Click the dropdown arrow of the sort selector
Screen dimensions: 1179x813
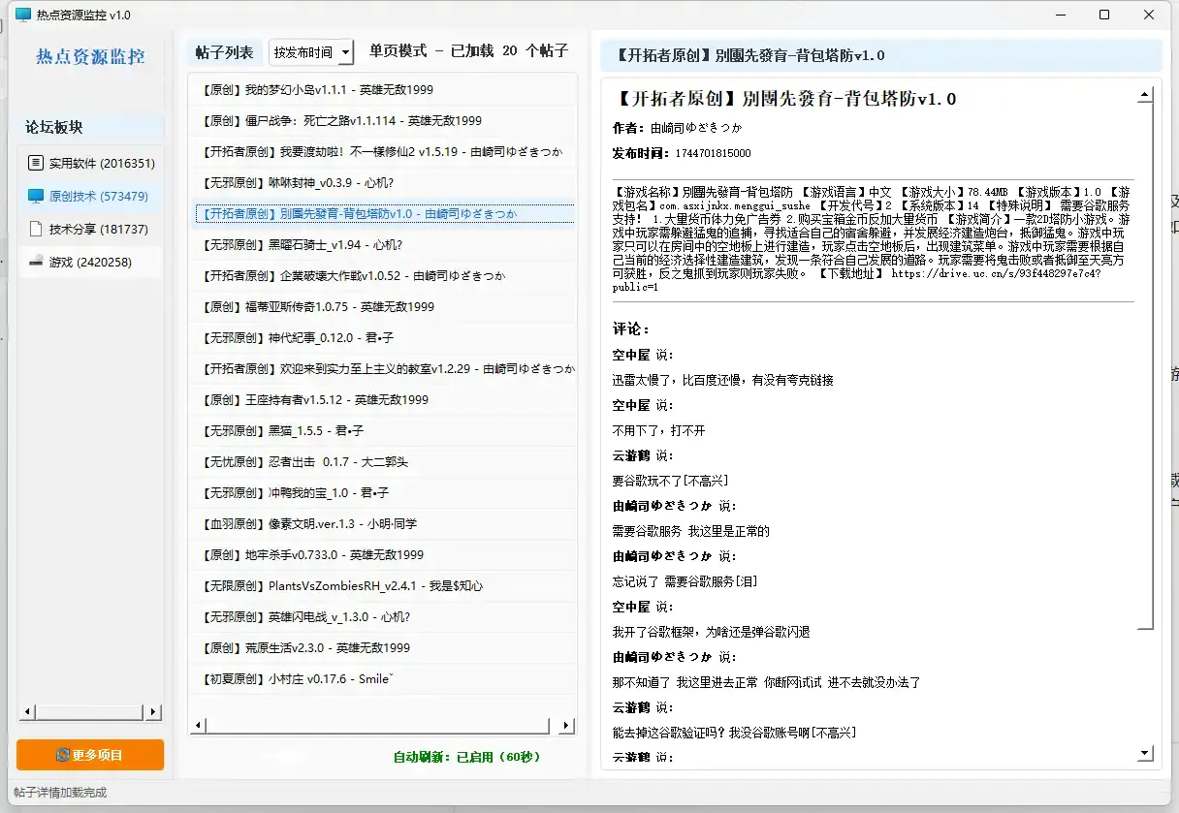click(x=345, y=51)
